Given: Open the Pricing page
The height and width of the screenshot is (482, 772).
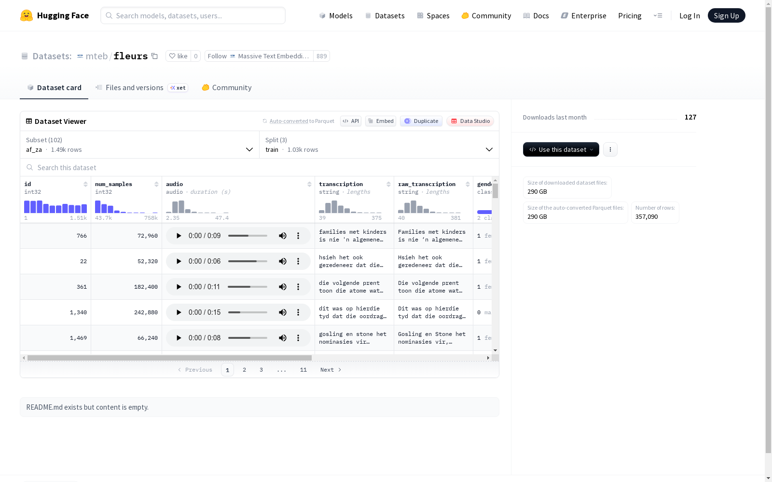Looking at the screenshot, I should 630,15.
